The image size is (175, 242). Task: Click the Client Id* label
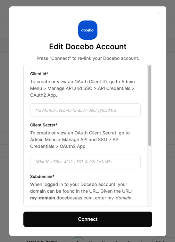point(39,74)
